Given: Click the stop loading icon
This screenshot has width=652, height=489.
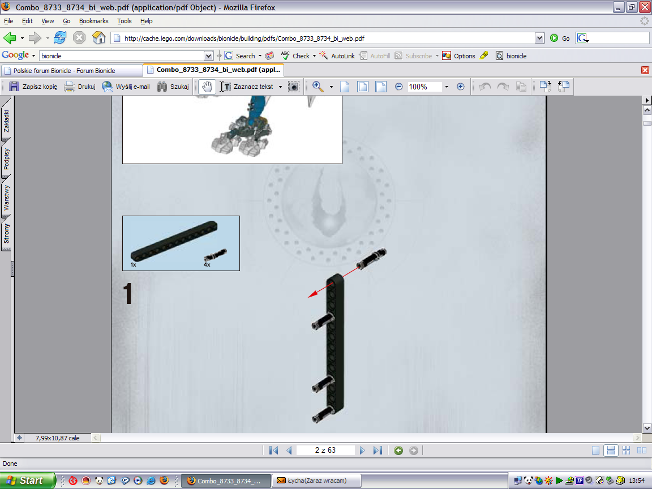Looking at the screenshot, I should [x=79, y=38].
